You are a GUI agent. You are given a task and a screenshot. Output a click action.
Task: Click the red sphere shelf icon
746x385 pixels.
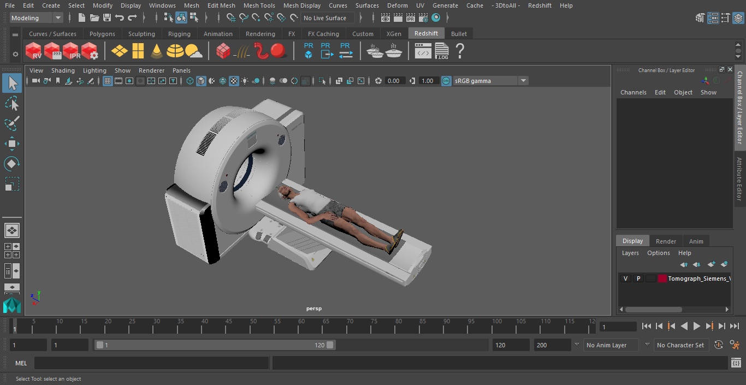click(279, 51)
